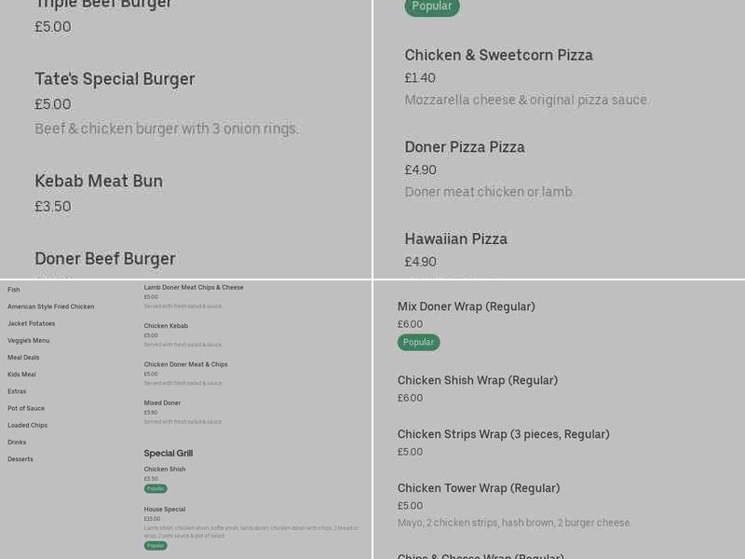Select Lamb Doner Meat Chips & Cheese
Viewport: 745px width, 559px height.
(194, 287)
